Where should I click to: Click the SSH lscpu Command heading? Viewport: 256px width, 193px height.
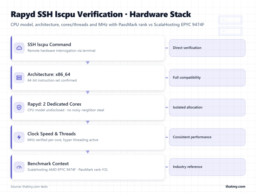pyautogui.click(x=49, y=44)
